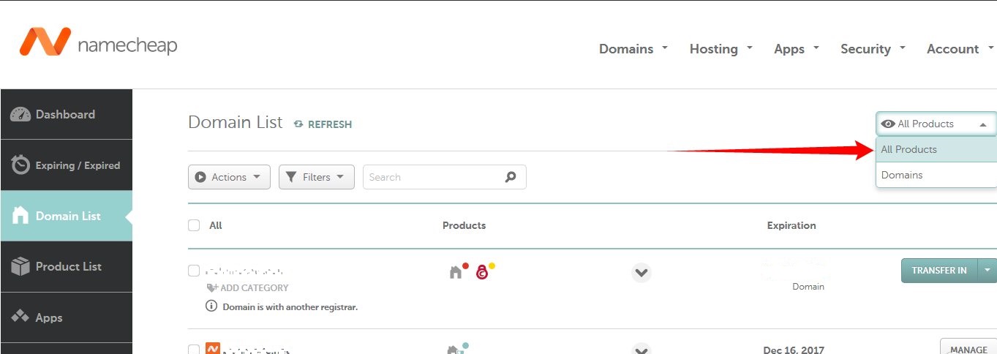Click the TRANSFER IN button
997x354 pixels.
[x=941, y=271]
